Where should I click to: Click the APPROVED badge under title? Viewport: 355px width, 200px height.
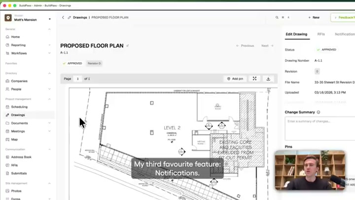pyautogui.click(x=72, y=64)
